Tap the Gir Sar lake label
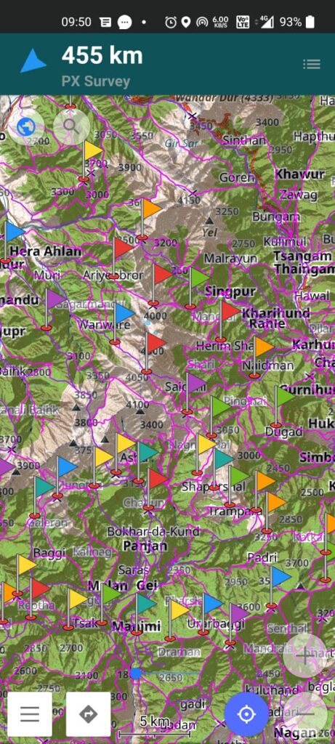Viewport: 335px width, 744px height. [x=179, y=142]
